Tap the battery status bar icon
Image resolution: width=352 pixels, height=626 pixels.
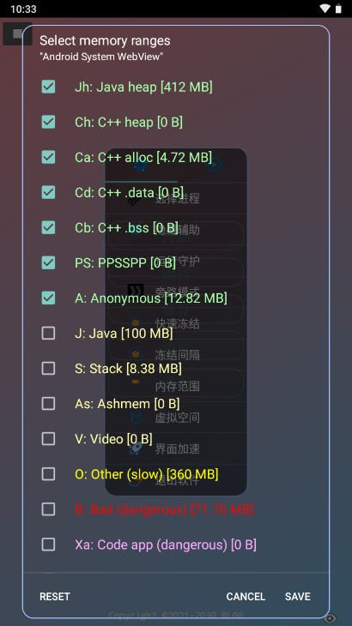[x=339, y=9]
